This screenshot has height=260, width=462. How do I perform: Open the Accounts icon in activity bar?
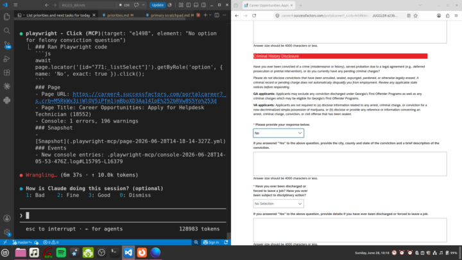pos(7,218)
